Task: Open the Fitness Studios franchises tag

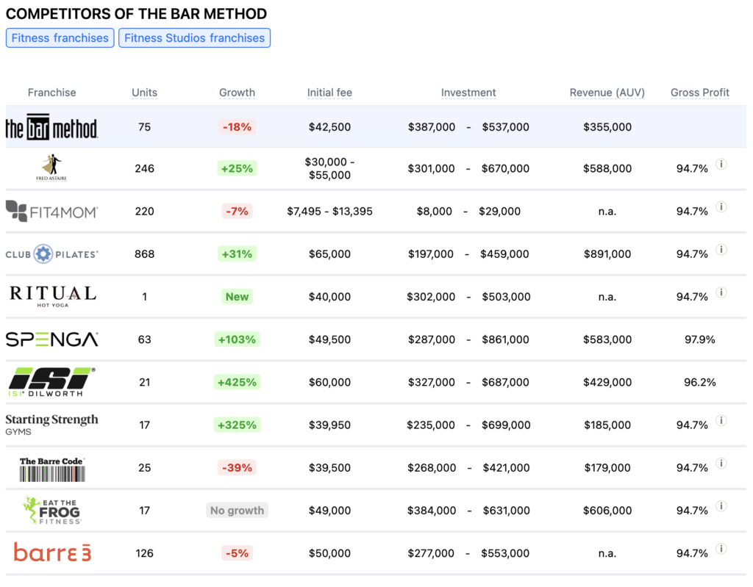Action: coord(194,38)
